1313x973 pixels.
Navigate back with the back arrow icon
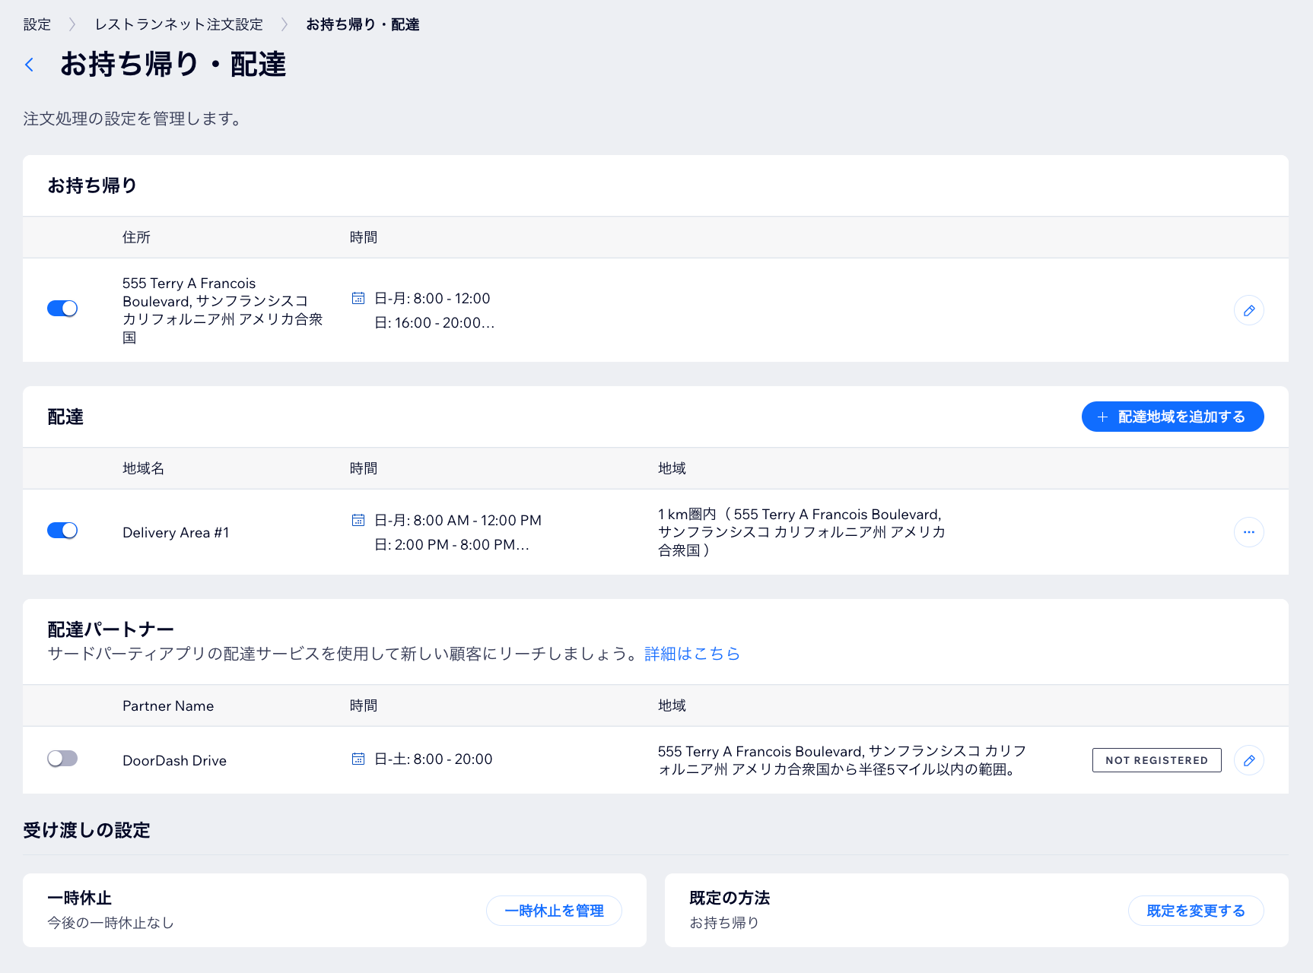(x=29, y=64)
